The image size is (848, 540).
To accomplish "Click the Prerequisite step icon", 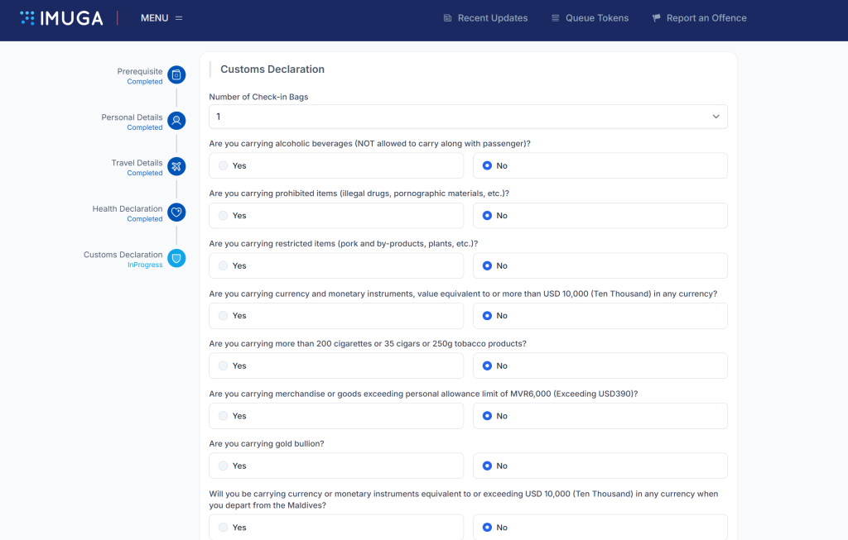I will [176, 74].
